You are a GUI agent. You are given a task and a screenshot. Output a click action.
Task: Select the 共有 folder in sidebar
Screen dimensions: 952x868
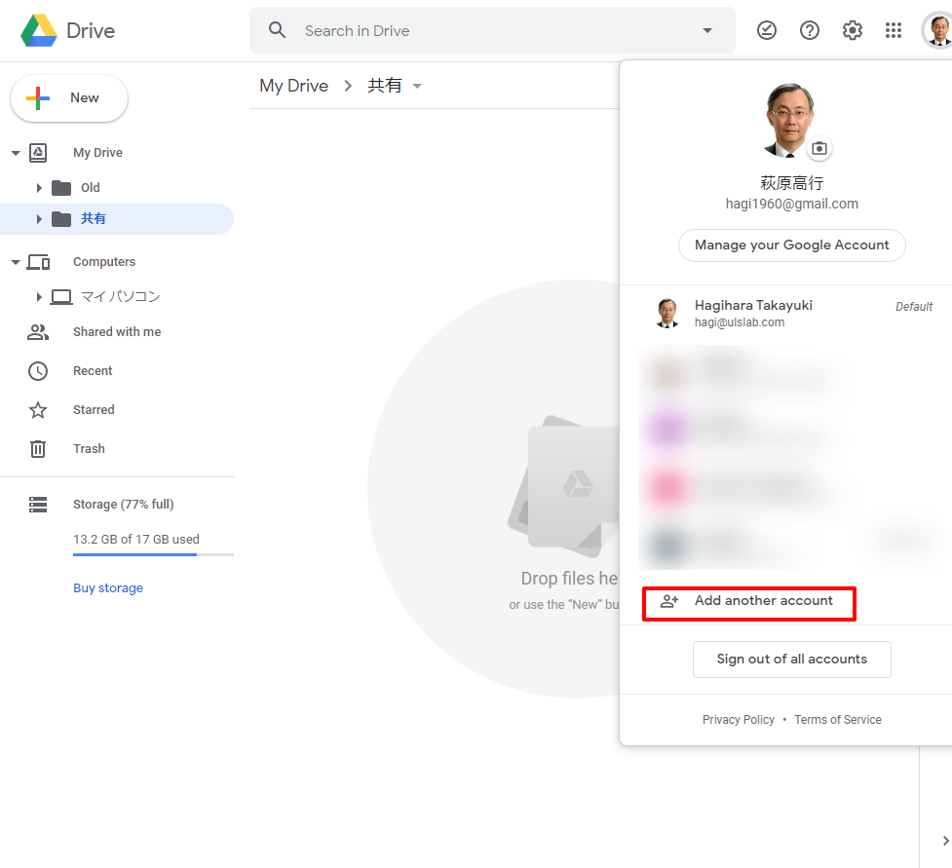tap(93, 219)
